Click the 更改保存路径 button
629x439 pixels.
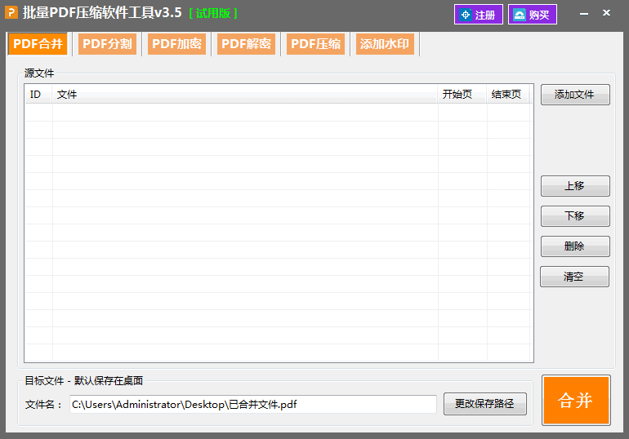[485, 404]
